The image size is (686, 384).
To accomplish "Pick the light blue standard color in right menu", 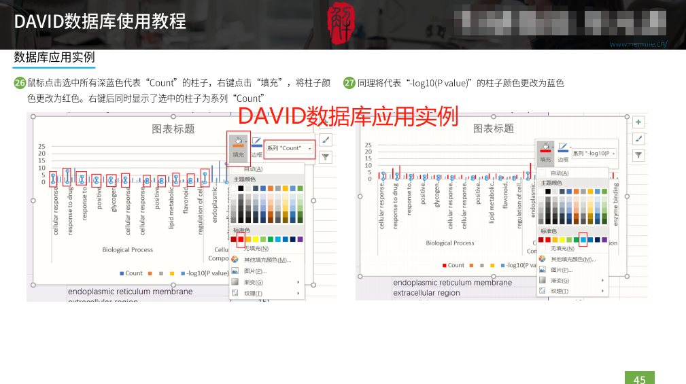I will [x=583, y=240].
